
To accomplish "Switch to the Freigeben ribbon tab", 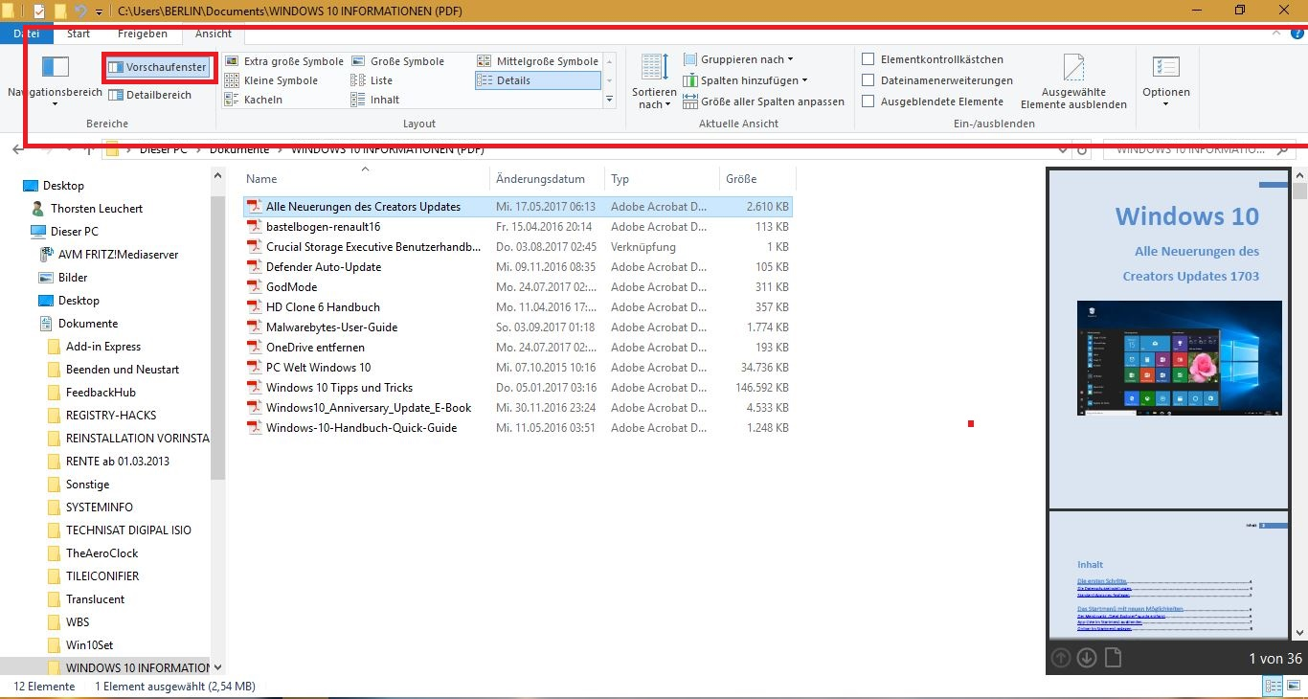I will point(143,34).
